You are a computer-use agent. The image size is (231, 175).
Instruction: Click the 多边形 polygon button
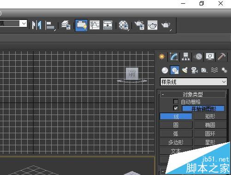pos(176,142)
